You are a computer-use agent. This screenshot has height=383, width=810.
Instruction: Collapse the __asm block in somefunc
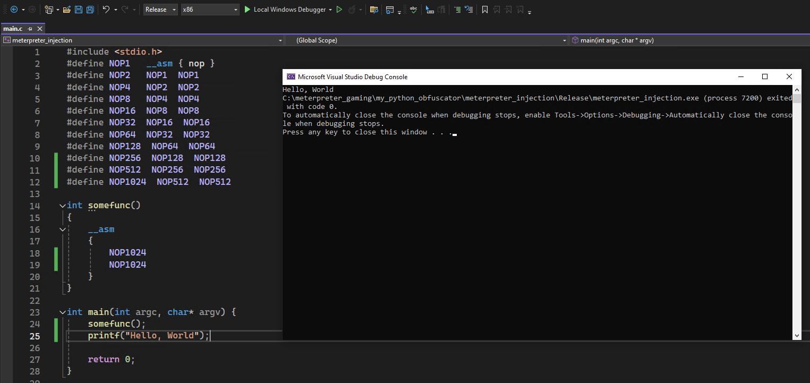pyautogui.click(x=63, y=229)
